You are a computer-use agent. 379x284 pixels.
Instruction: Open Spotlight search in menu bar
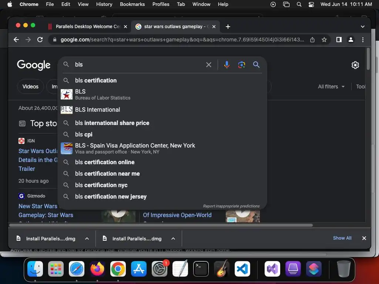pos(299,4)
